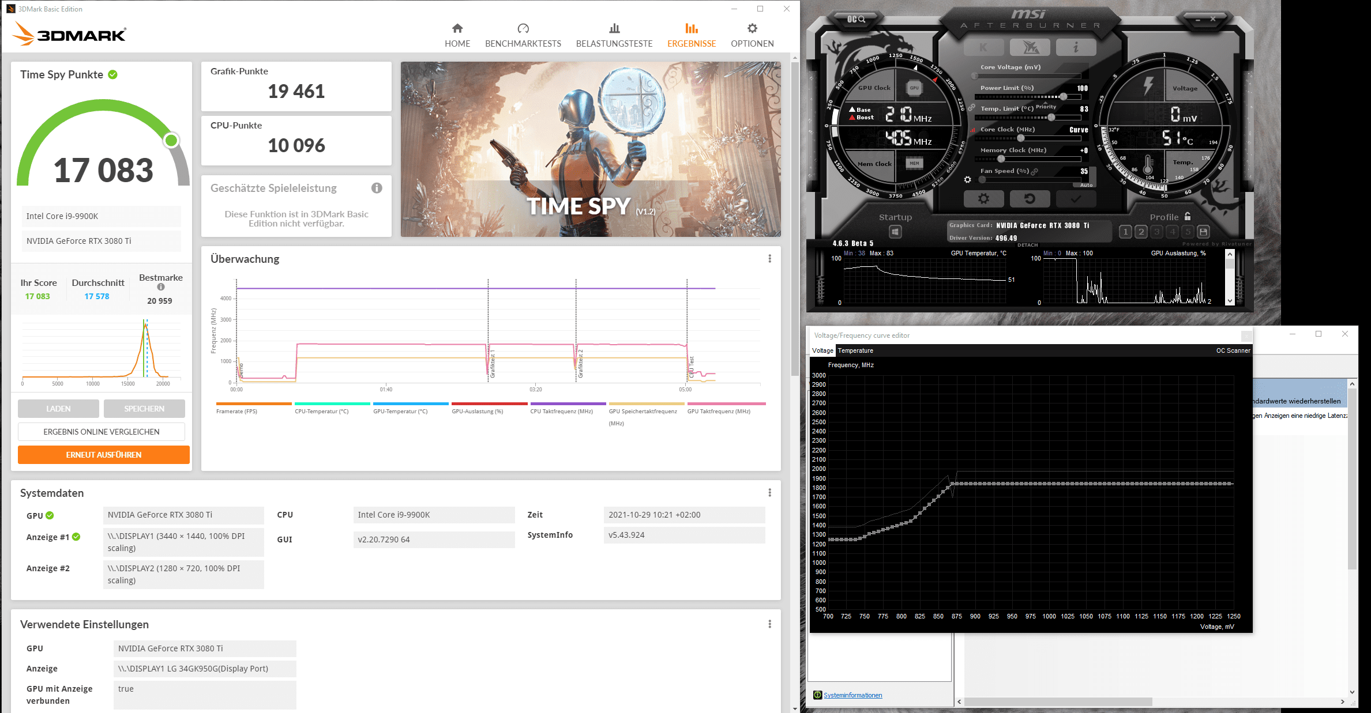
Task: Click down arrow of 3DMark vertical scrollbar
Action: 795,708
